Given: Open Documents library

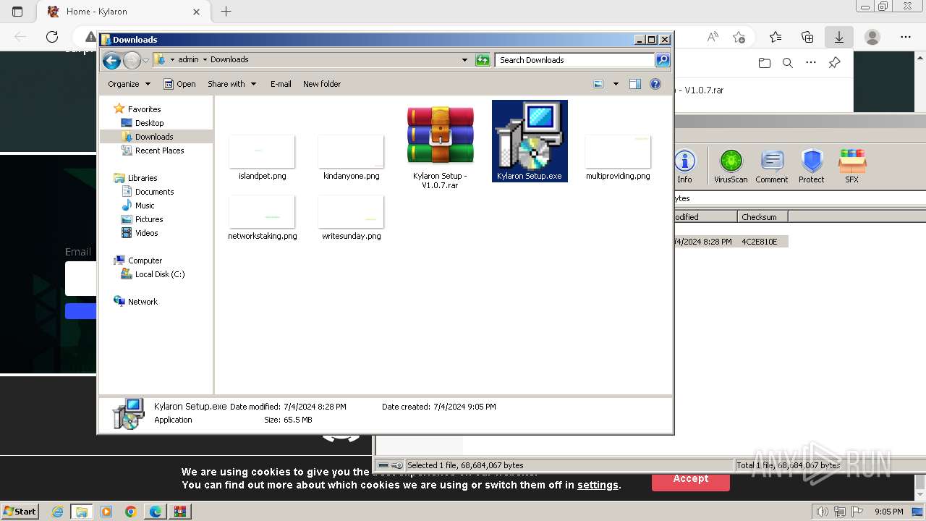Looking at the screenshot, I should click(x=154, y=192).
